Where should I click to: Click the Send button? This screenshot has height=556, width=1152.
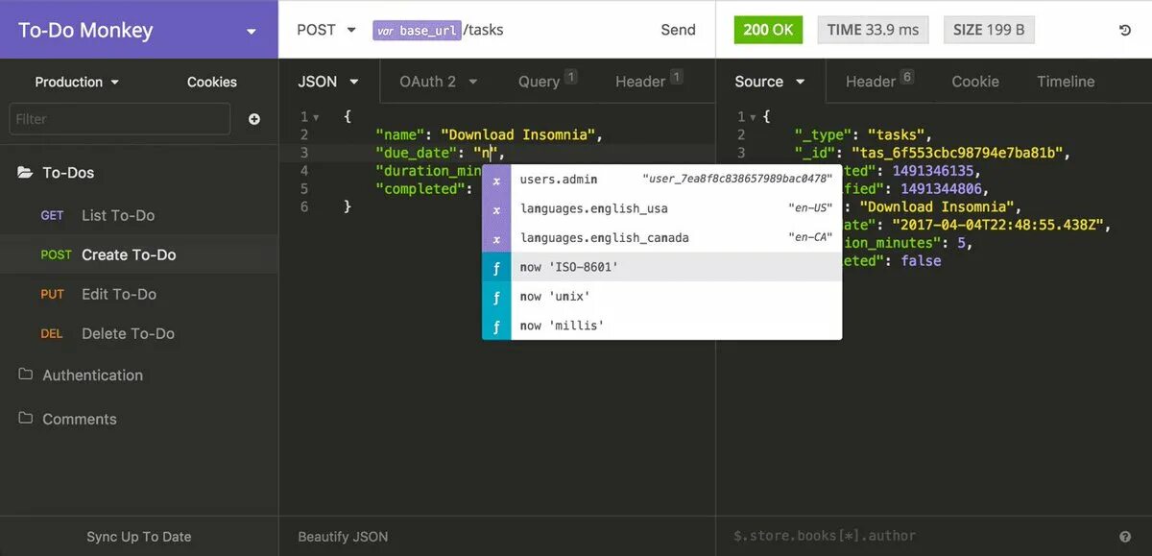(678, 30)
